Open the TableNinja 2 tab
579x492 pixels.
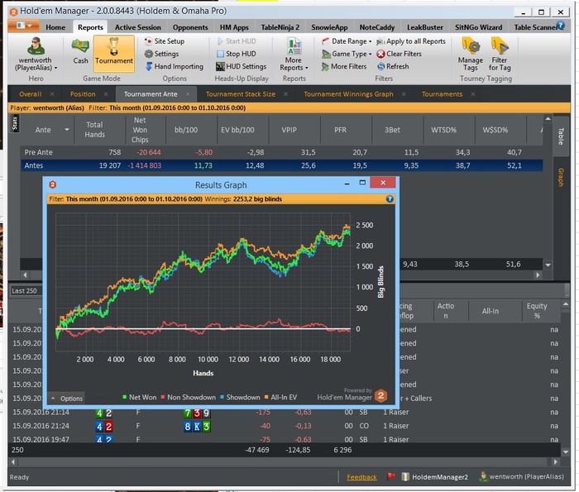(x=280, y=27)
